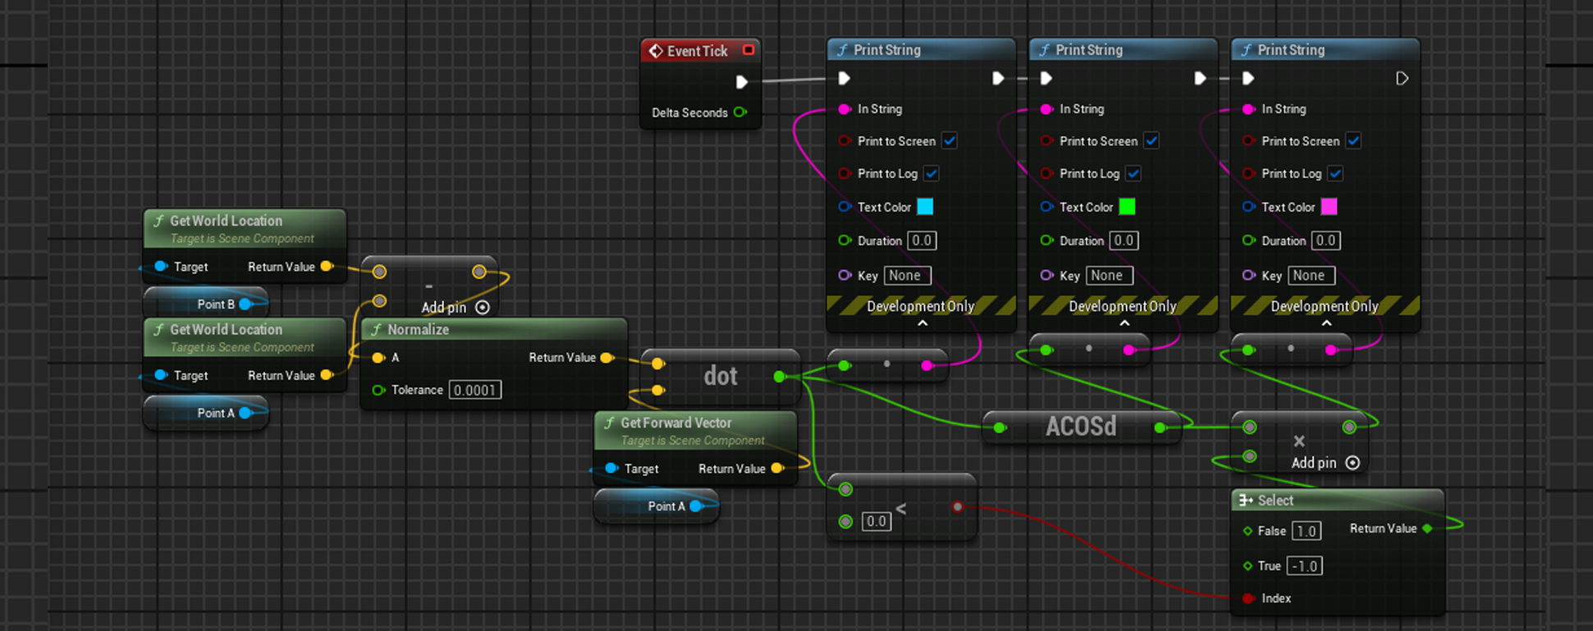Image resolution: width=1593 pixels, height=631 pixels.
Task: Click In String pin on cyan Print String
Action: (845, 109)
